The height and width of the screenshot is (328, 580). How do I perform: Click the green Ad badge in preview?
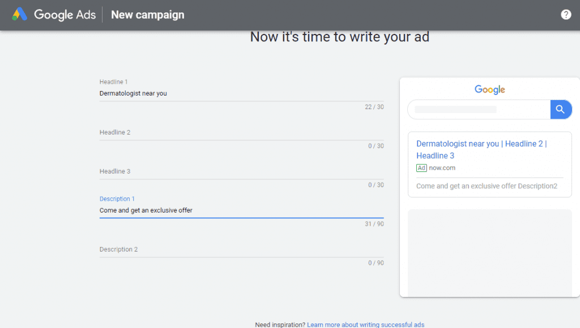tap(421, 168)
